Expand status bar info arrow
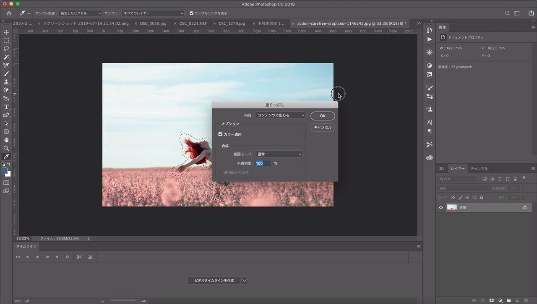Viewport: 537px width, 304px height. 89,238
